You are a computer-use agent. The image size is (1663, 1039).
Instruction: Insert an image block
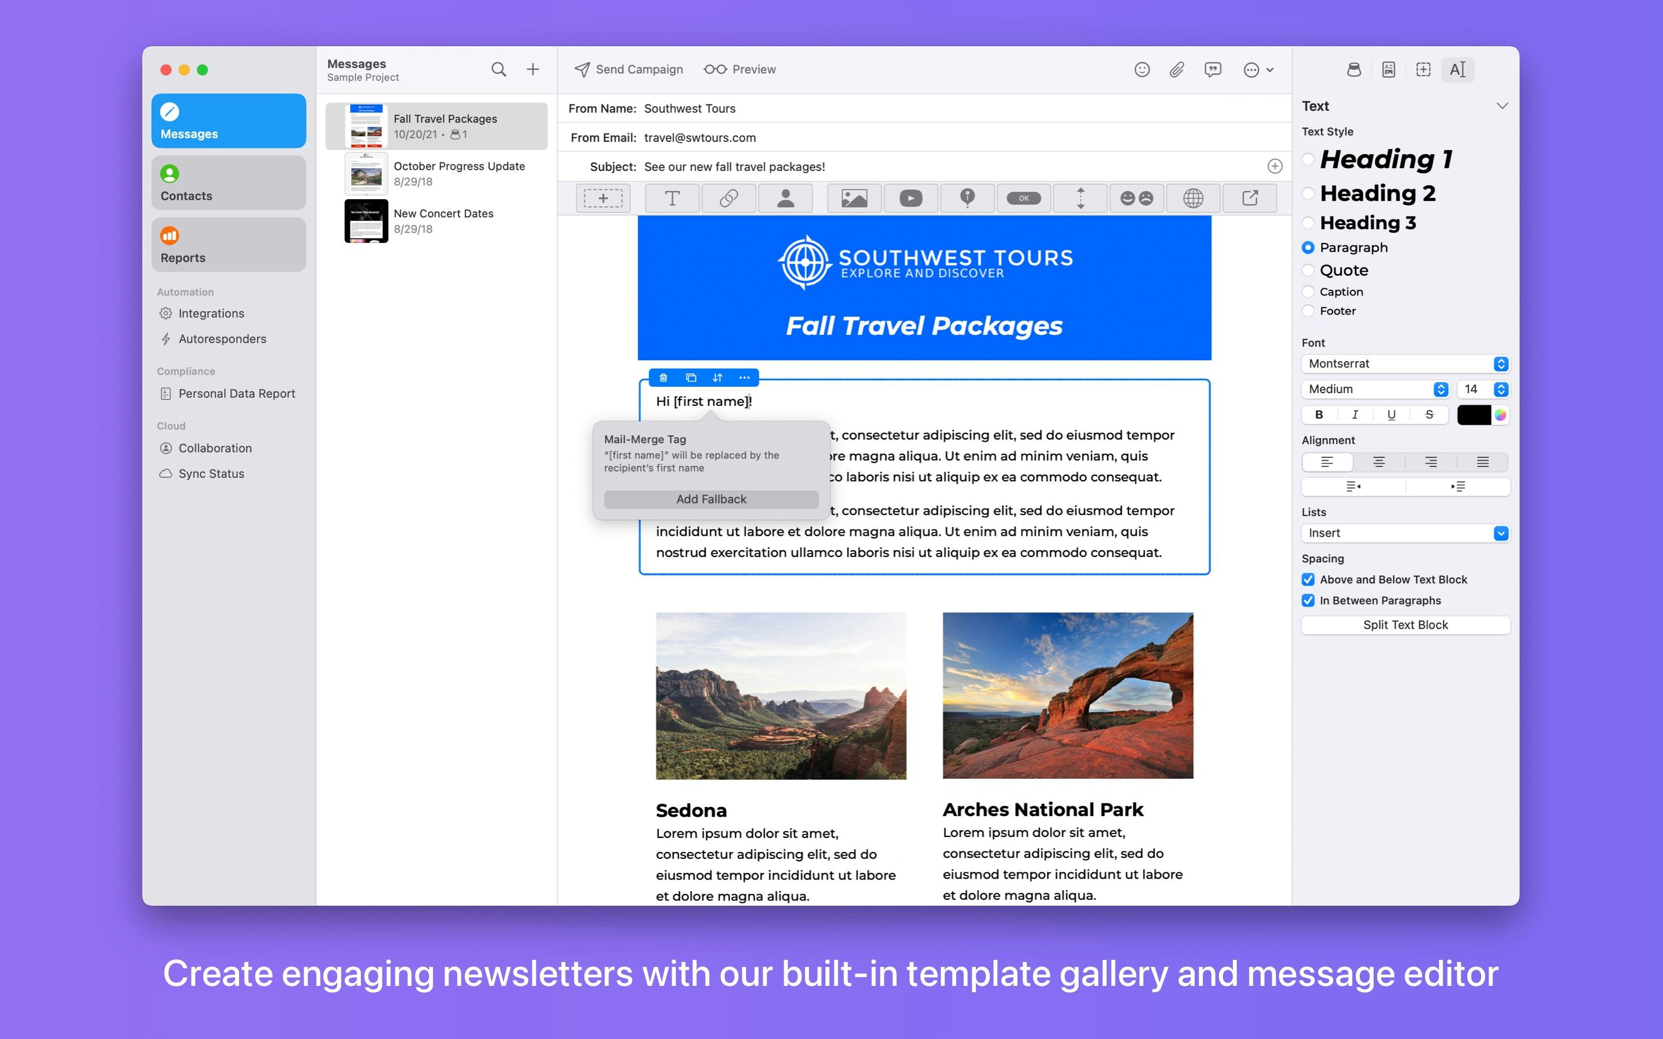tap(853, 199)
